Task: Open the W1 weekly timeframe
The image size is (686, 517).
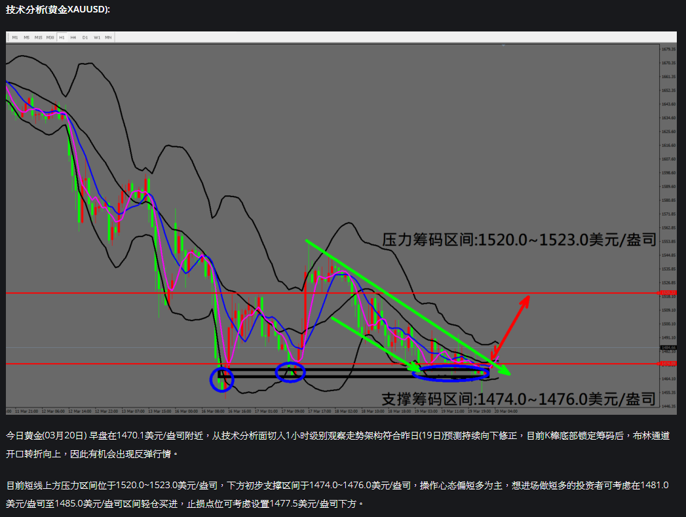Action: [97, 37]
